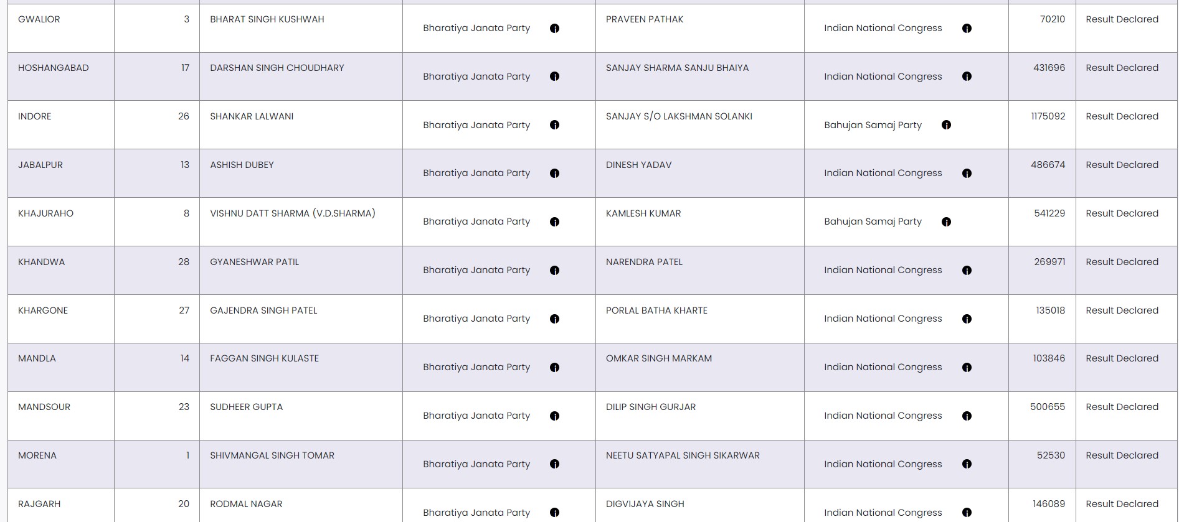Click trailing candidate DILIP SINGH GURJAR
Screen dimensions: 1179x522
point(651,407)
